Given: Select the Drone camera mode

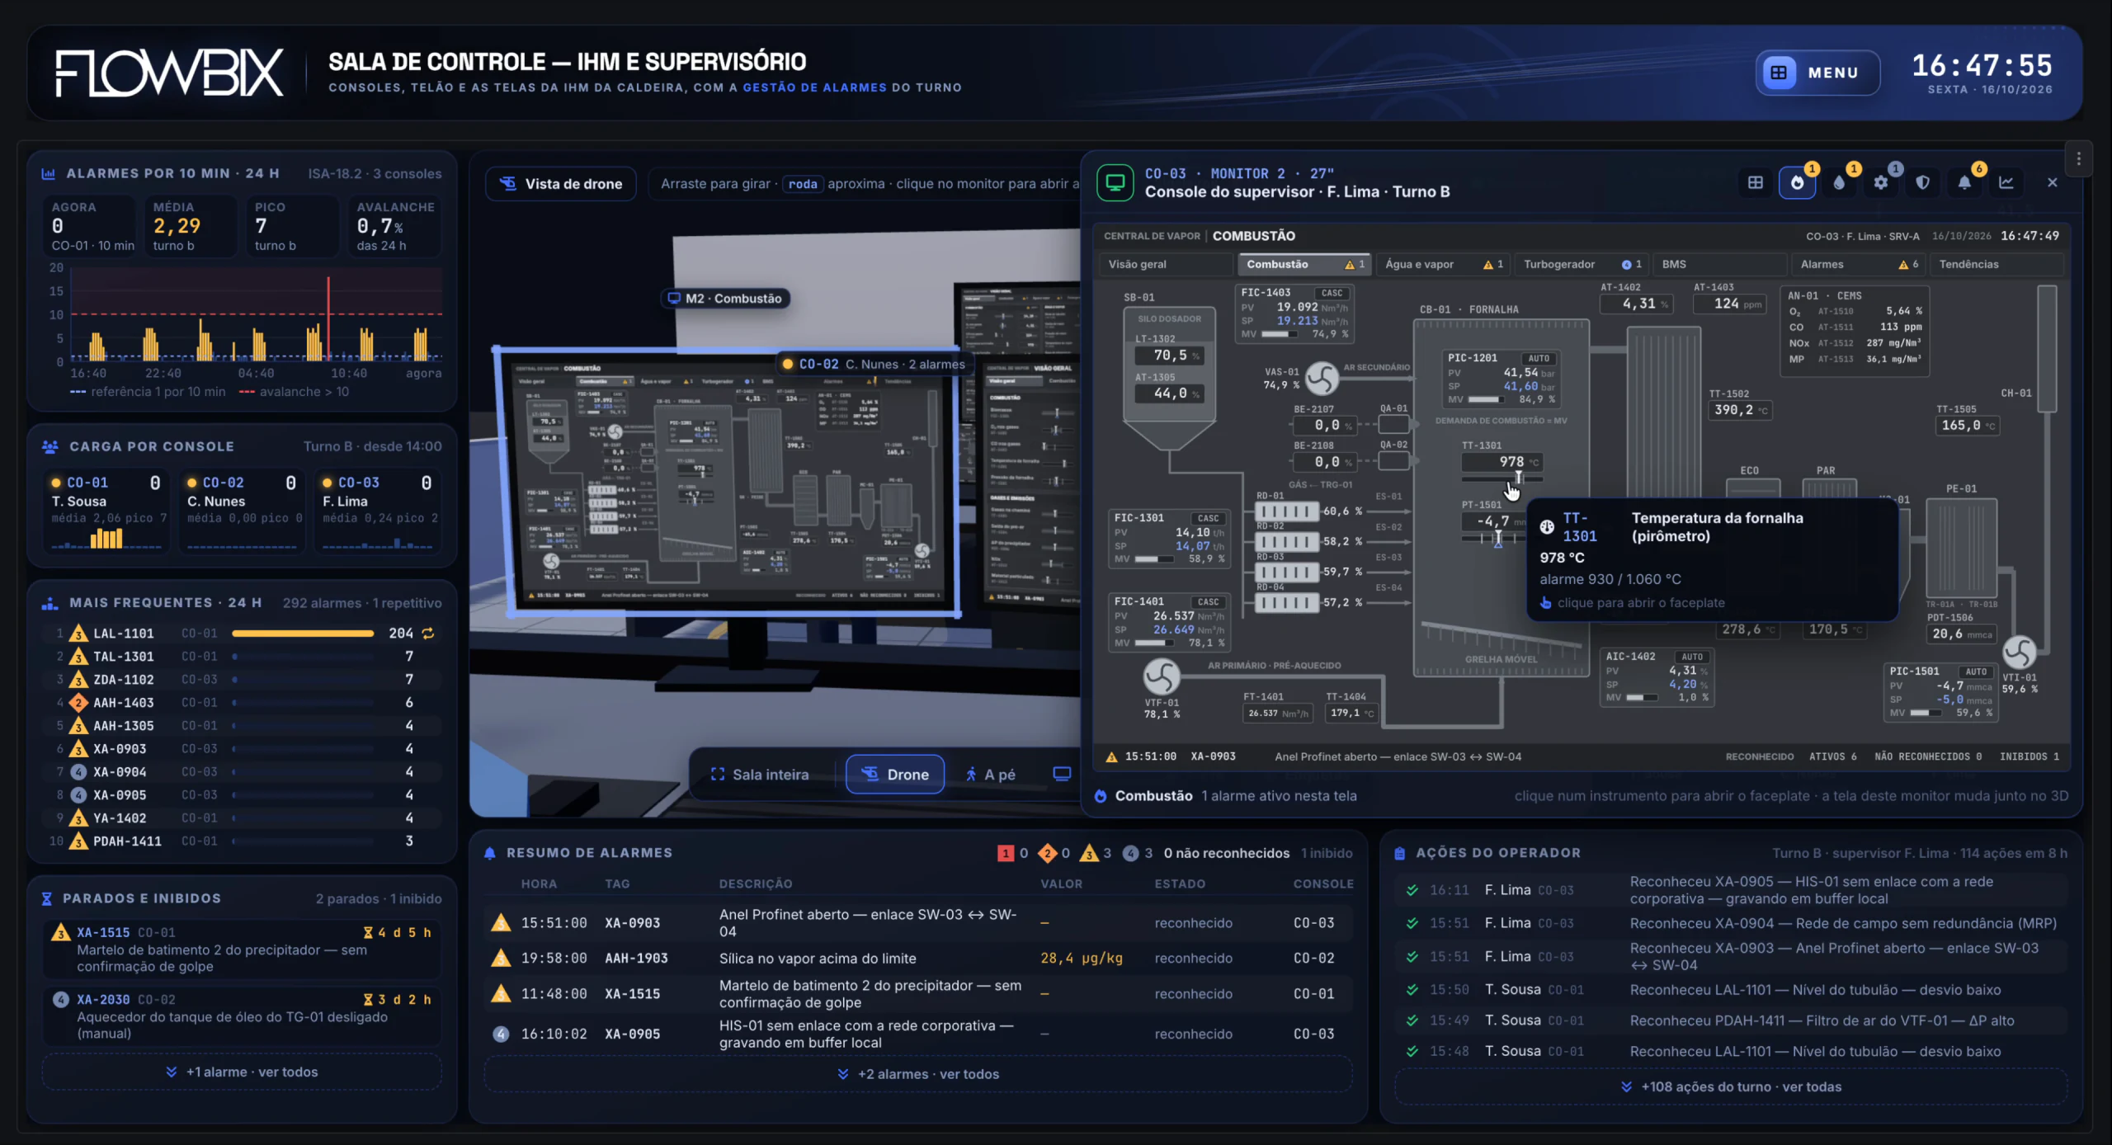Looking at the screenshot, I should [x=895, y=774].
